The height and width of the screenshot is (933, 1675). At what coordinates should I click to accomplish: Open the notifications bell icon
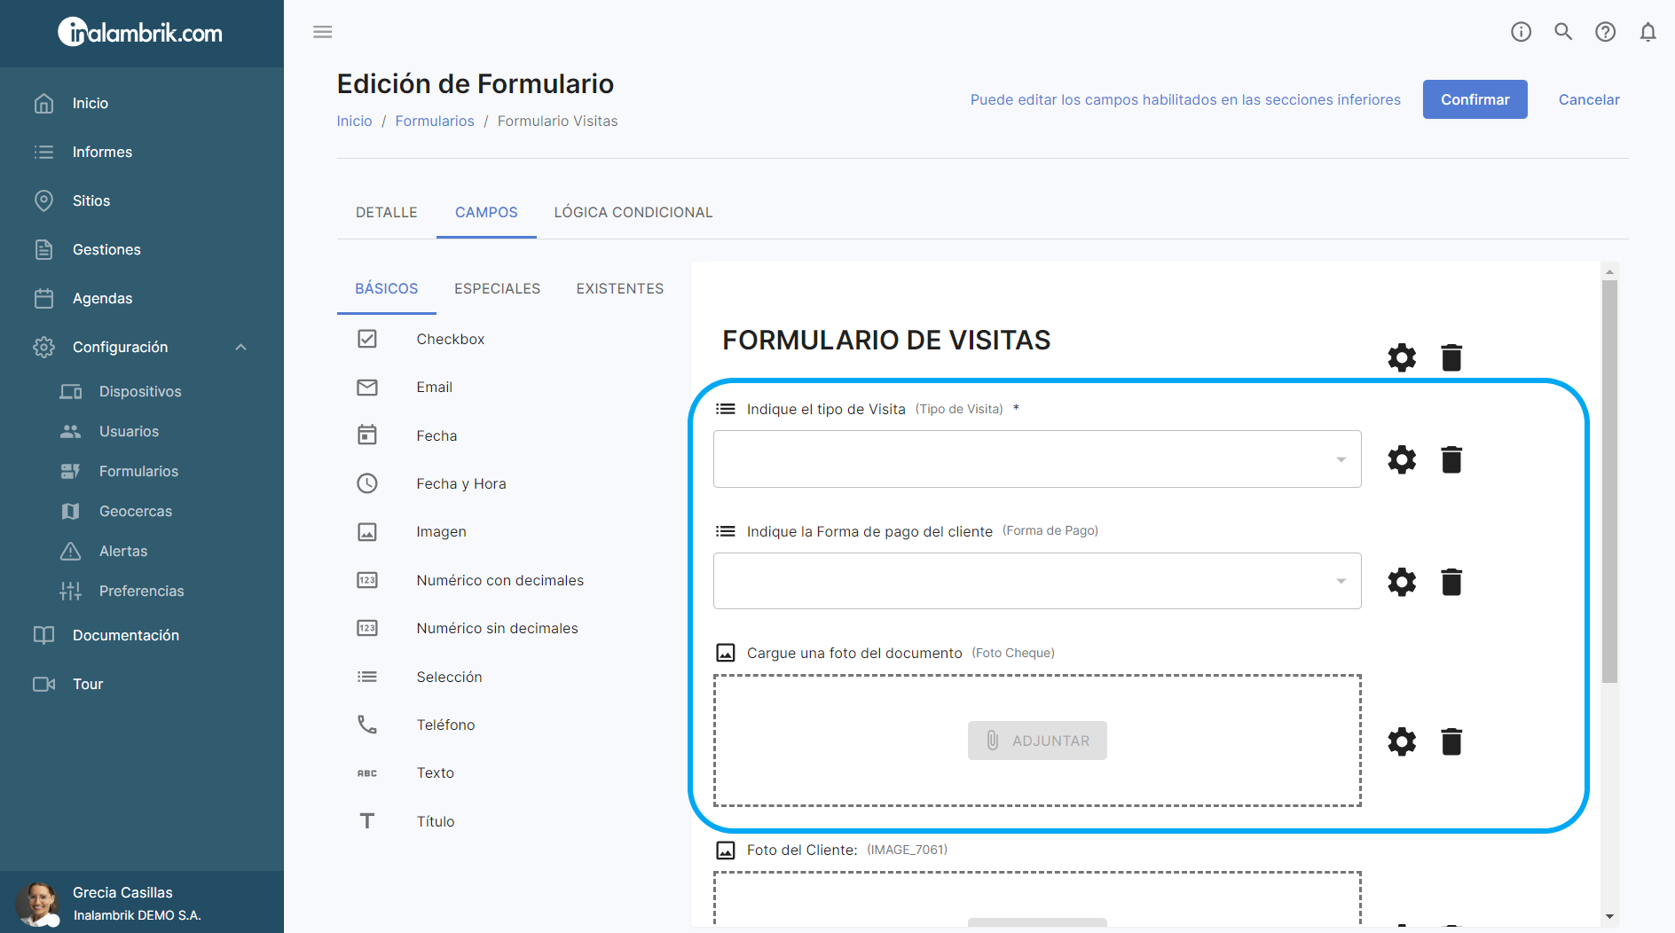pyautogui.click(x=1647, y=32)
